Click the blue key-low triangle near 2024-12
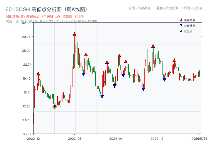223x167 pixels. (x=164, y=80)
